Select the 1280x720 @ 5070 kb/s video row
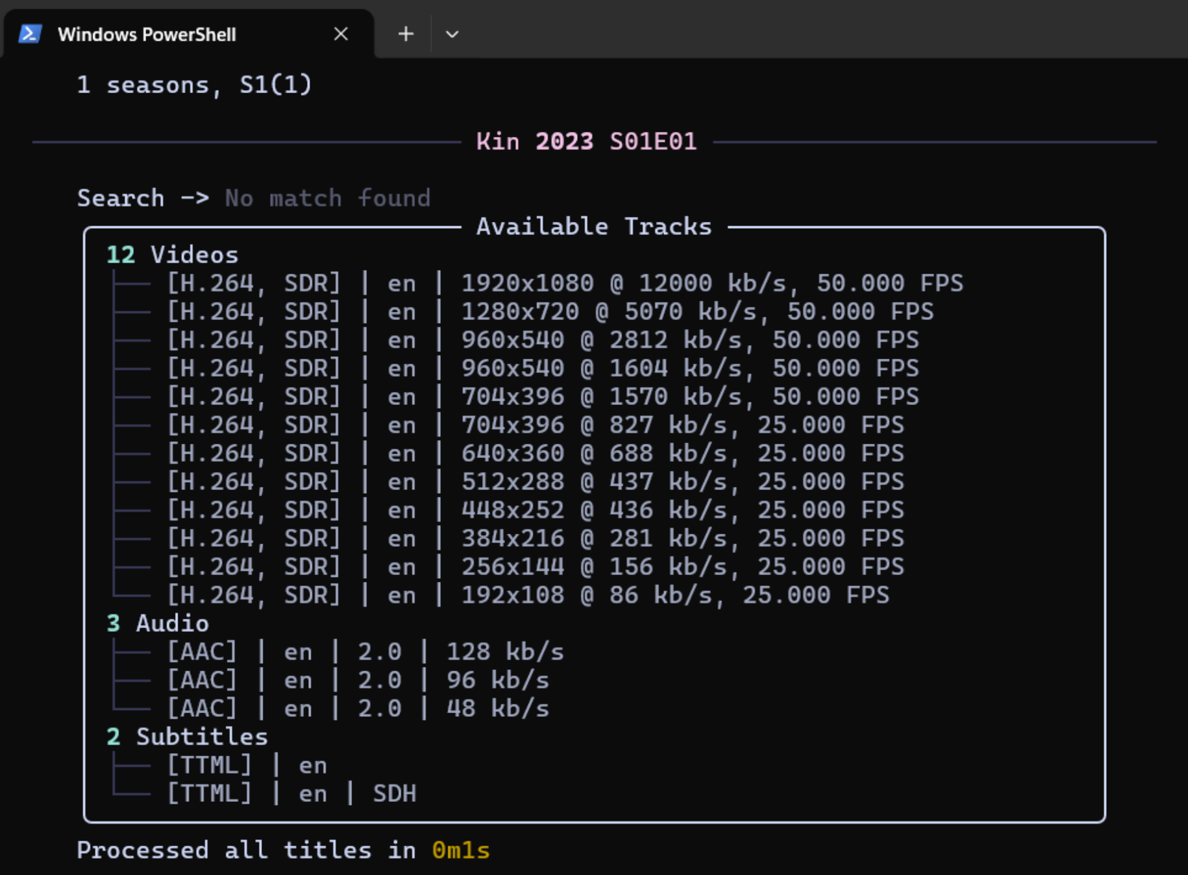The image size is (1188, 875). click(550, 312)
